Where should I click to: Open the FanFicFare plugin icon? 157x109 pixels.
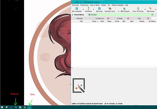(x=88, y=9)
